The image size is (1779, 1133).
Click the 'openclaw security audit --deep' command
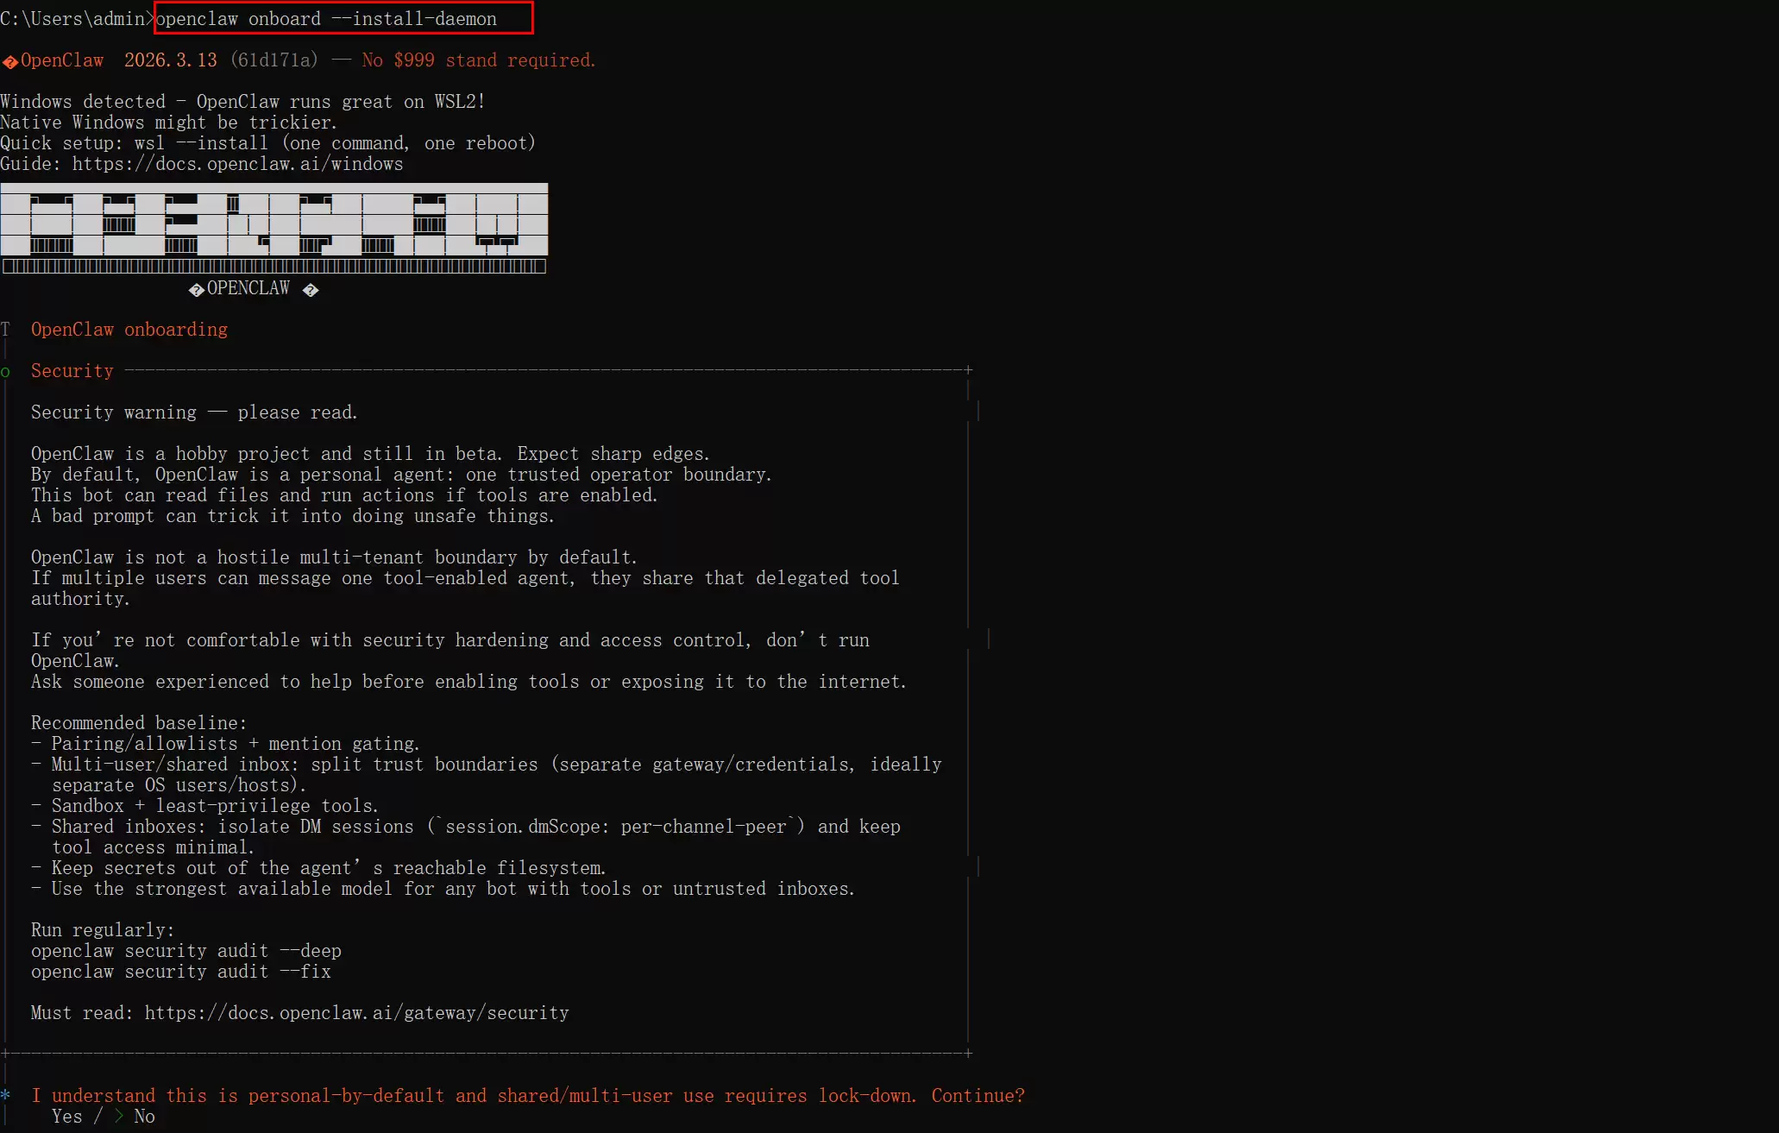pos(186,951)
